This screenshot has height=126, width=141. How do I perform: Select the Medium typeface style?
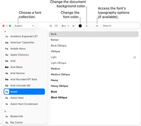click(94, 69)
